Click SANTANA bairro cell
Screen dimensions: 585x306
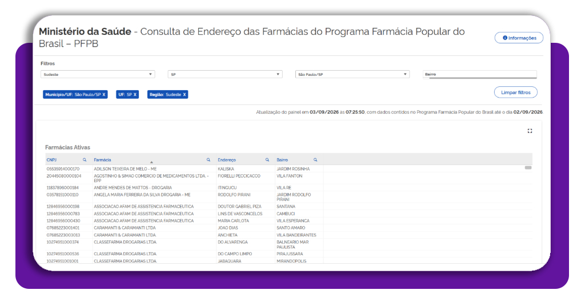tap(286, 207)
